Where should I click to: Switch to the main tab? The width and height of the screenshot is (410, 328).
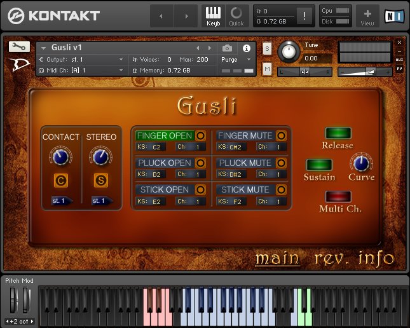(277, 259)
